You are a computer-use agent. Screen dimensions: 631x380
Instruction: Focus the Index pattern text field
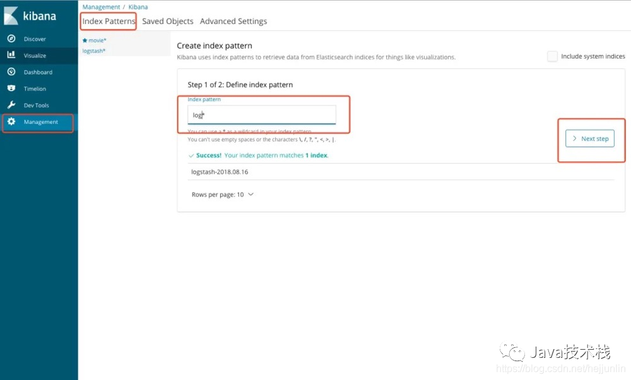[262, 115]
